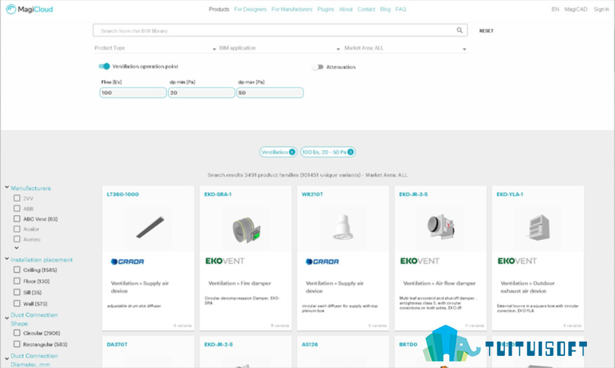Enable the Attenuation switch
This screenshot has height=368, width=615.
[x=318, y=67]
